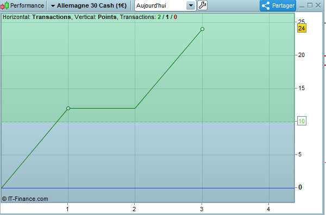
Task: Click the green 10 level label
Action: (302, 121)
